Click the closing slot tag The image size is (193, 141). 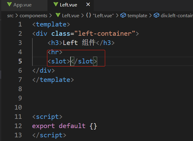click(84, 61)
